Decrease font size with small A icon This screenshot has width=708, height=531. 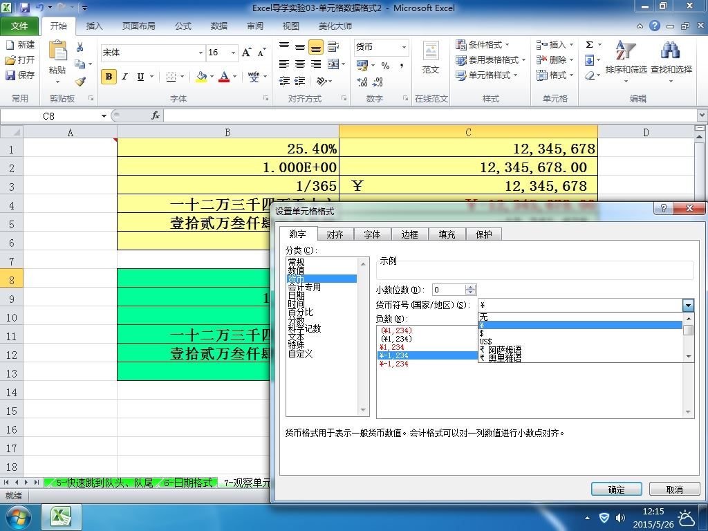tap(261, 53)
